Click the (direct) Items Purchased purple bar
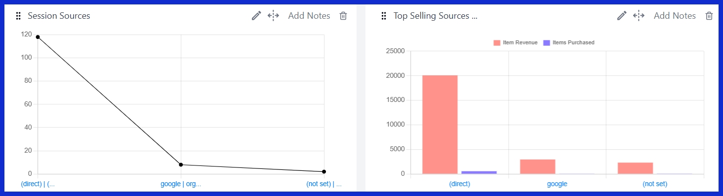Screen dimensions: 723x196 [479, 172]
